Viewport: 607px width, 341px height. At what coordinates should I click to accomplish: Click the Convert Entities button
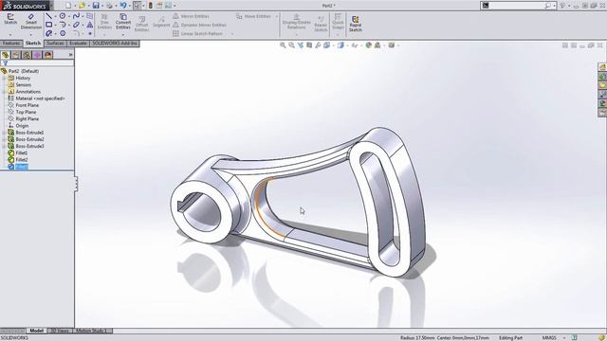coord(123,21)
